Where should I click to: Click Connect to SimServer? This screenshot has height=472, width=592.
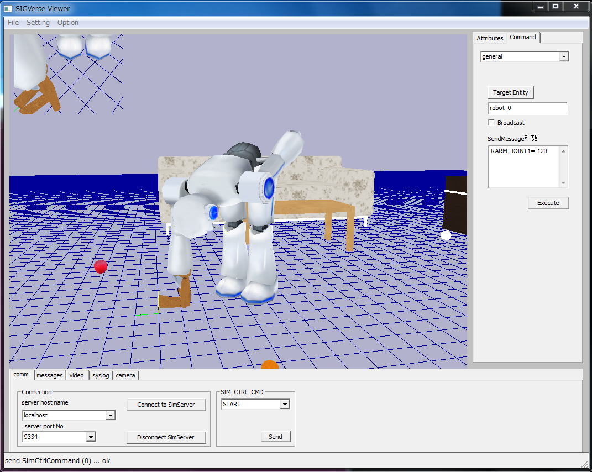[x=166, y=405]
